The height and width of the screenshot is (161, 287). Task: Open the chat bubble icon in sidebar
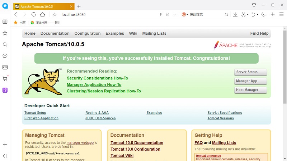tap(5, 56)
